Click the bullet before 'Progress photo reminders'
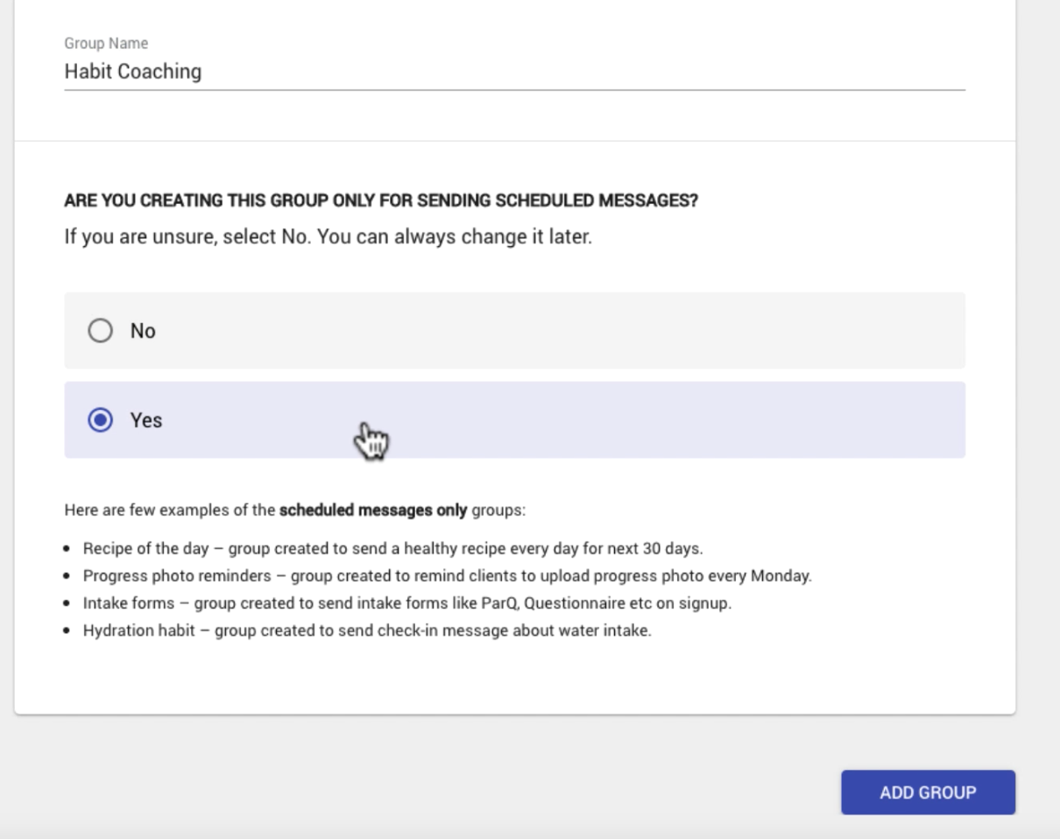 (68, 577)
